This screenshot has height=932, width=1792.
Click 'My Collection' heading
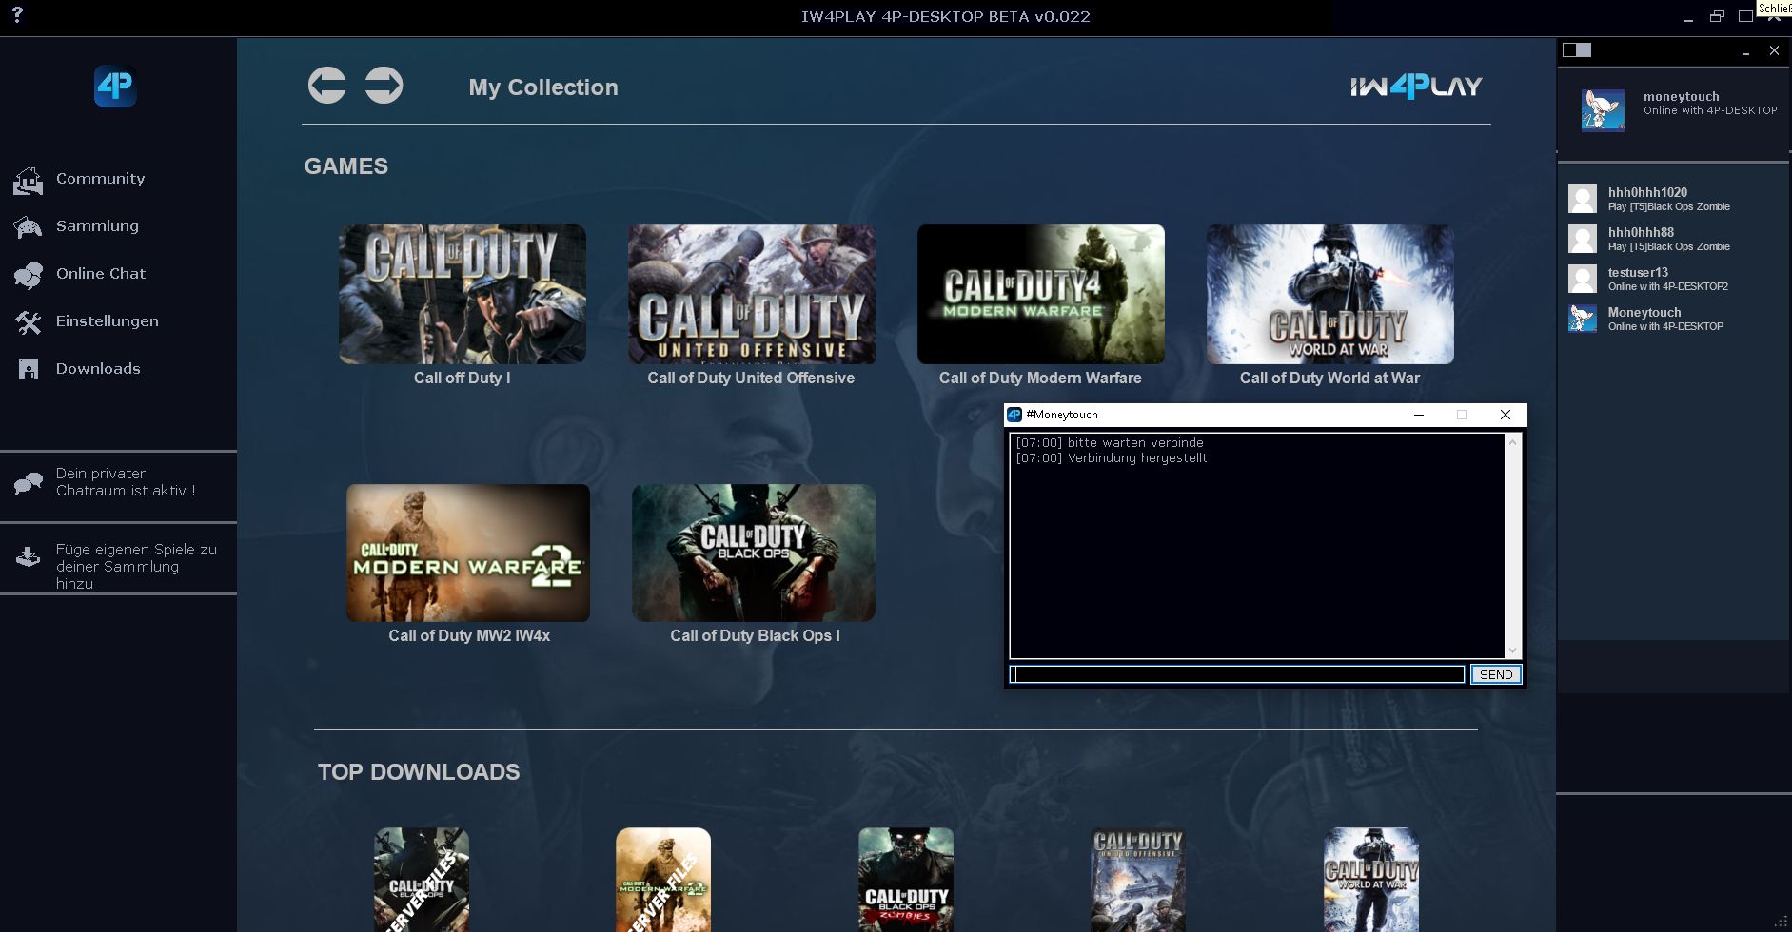(543, 87)
